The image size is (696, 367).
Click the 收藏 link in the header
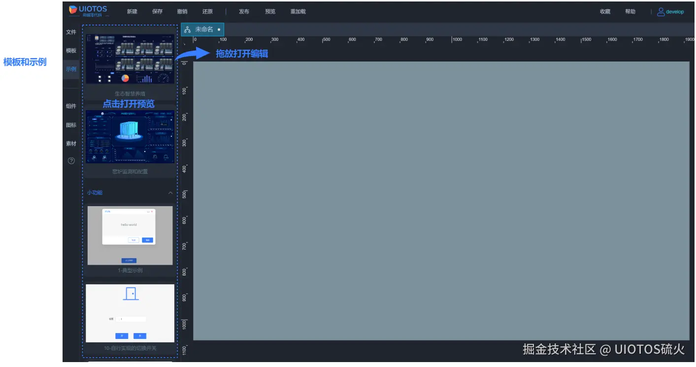[605, 12]
